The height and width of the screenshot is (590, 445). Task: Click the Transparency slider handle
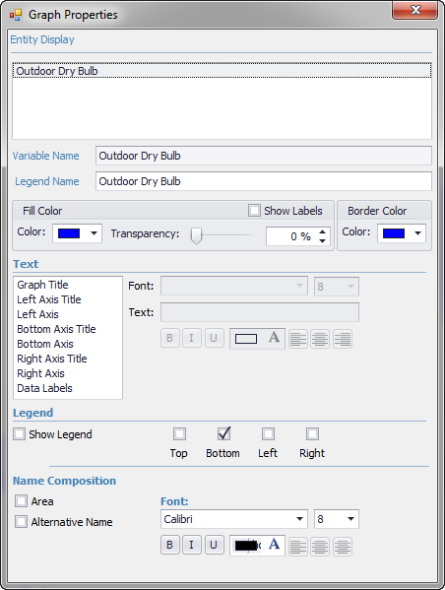coord(196,236)
